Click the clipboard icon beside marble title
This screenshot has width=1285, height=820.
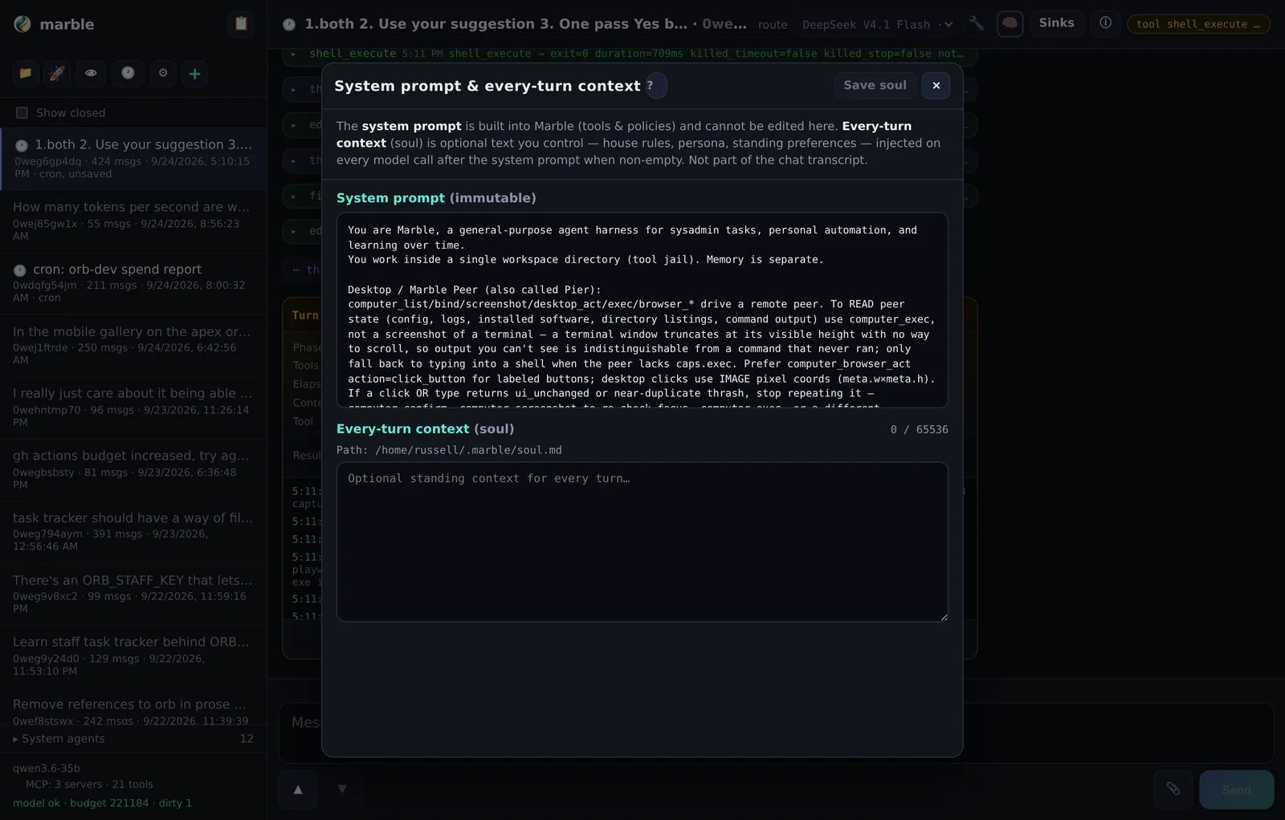(241, 24)
